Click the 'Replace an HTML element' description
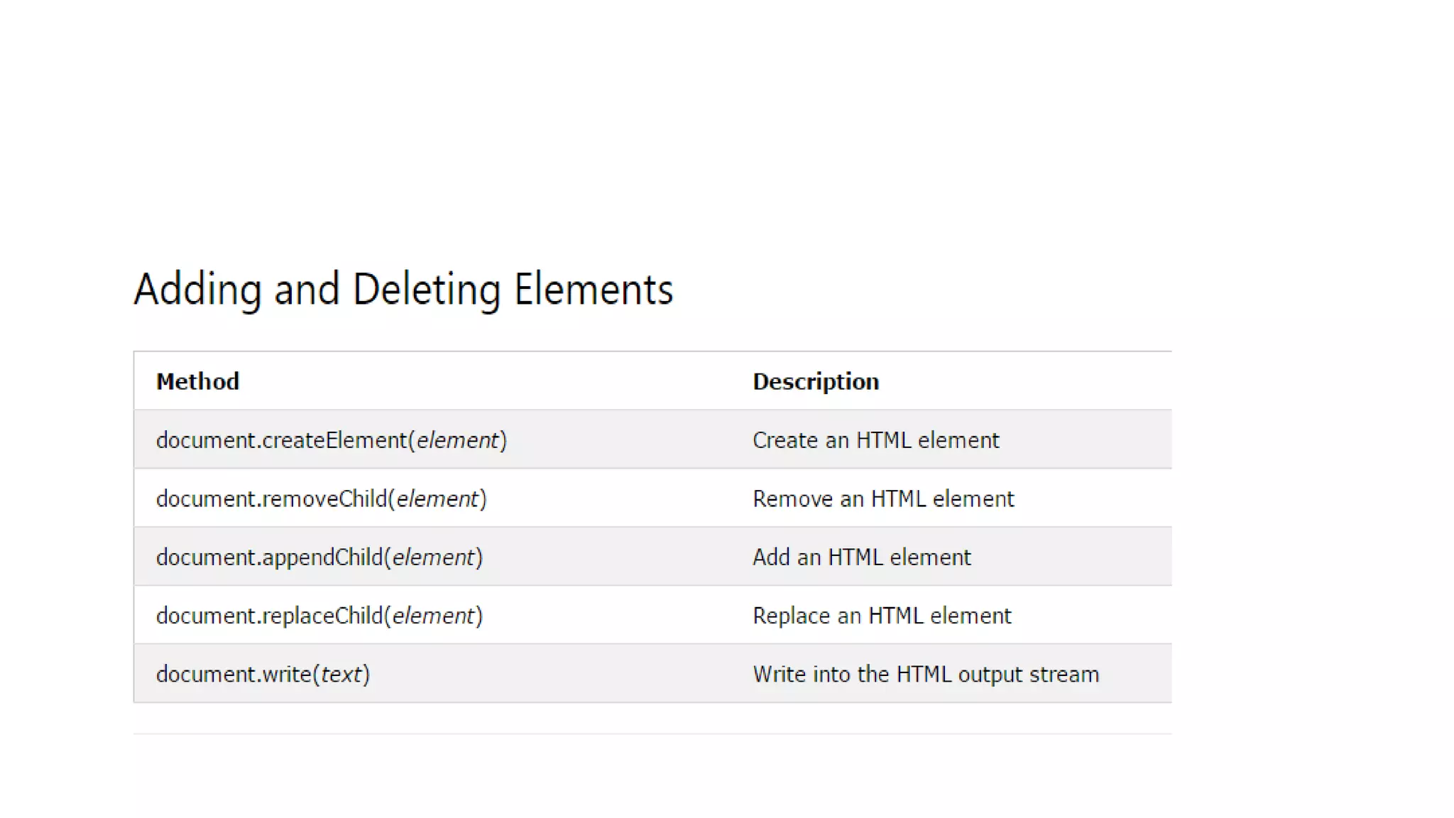 [x=882, y=616]
